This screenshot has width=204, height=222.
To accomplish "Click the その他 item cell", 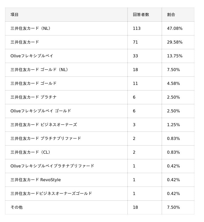I will pos(17,207).
